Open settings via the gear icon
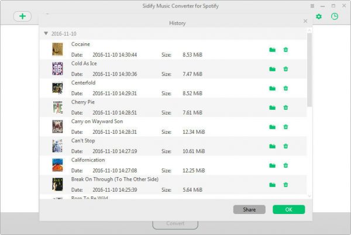Image resolution: width=351 pixels, height=235 pixels. click(319, 16)
